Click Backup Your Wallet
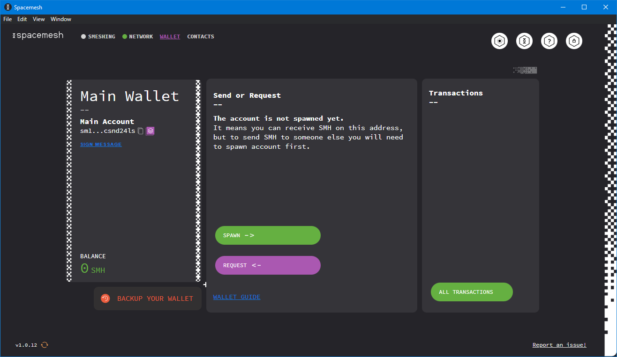617x357 pixels. pyautogui.click(x=148, y=299)
